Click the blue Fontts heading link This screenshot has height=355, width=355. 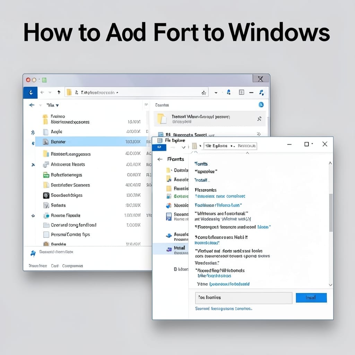(x=201, y=164)
